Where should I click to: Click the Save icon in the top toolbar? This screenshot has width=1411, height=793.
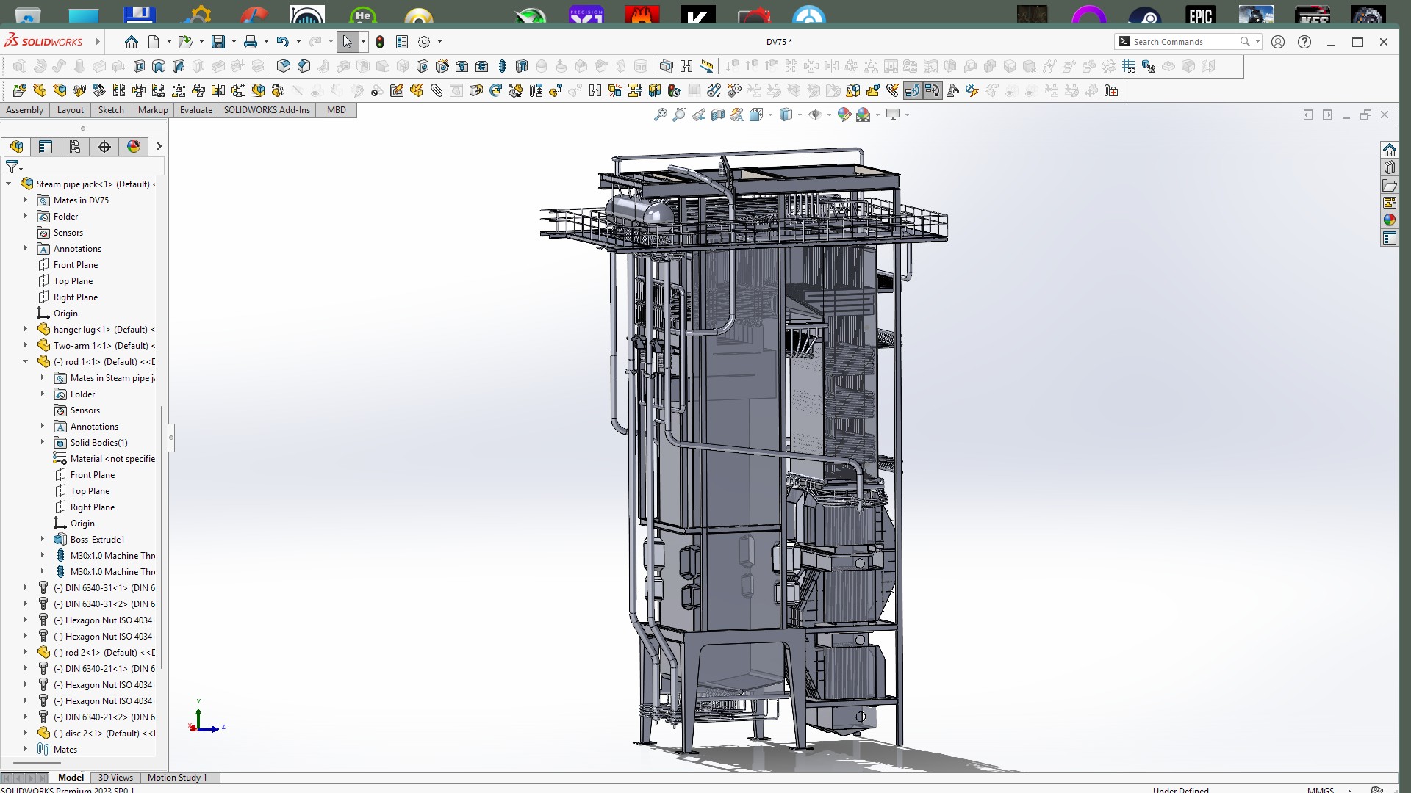pyautogui.click(x=218, y=42)
